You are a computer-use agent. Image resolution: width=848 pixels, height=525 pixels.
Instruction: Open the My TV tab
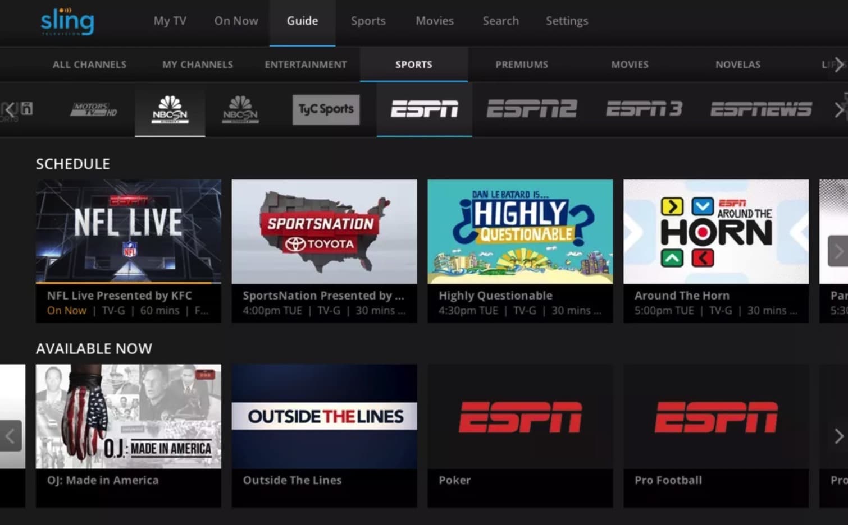click(170, 21)
